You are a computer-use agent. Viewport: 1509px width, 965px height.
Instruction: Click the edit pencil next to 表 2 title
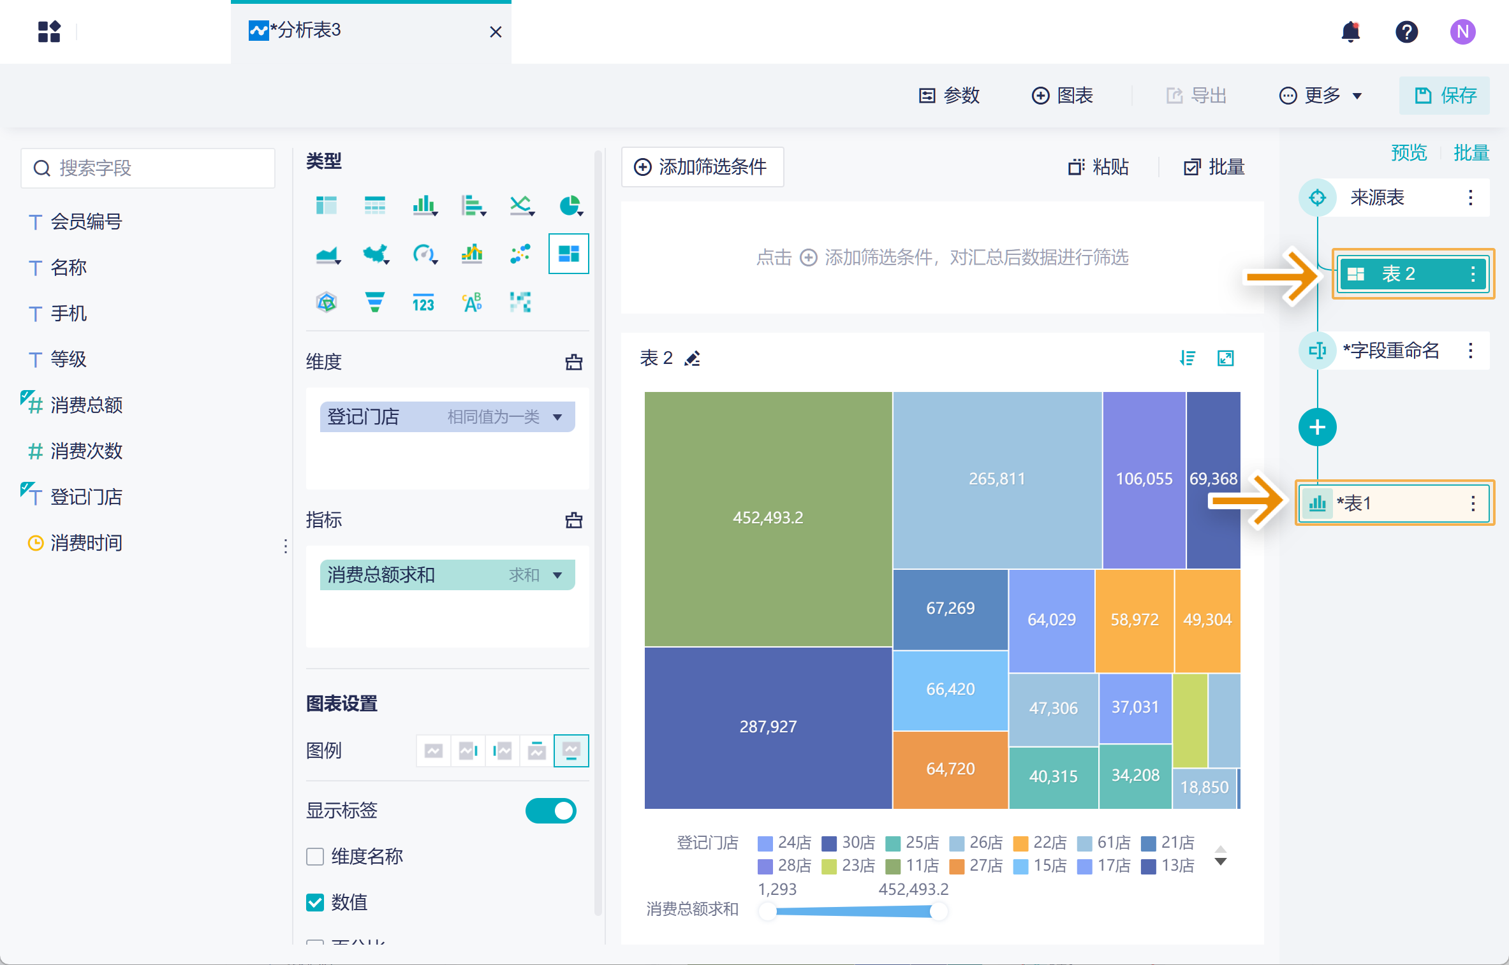point(693,359)
